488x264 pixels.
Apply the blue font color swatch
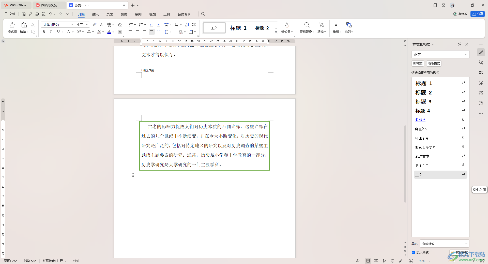[x=109, y=32]
